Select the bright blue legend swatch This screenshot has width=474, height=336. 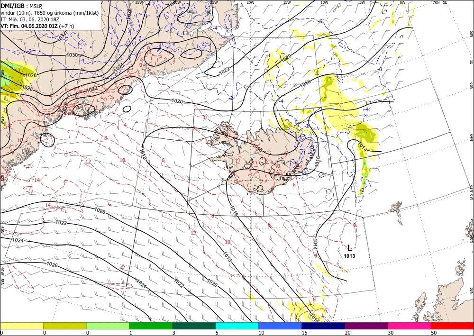point(280,326)
